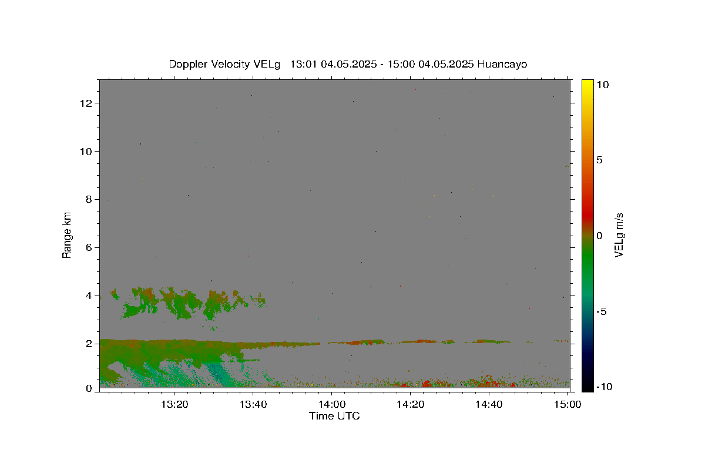
Task: Click the colorbar value -5 label
Action: (602, 311)
